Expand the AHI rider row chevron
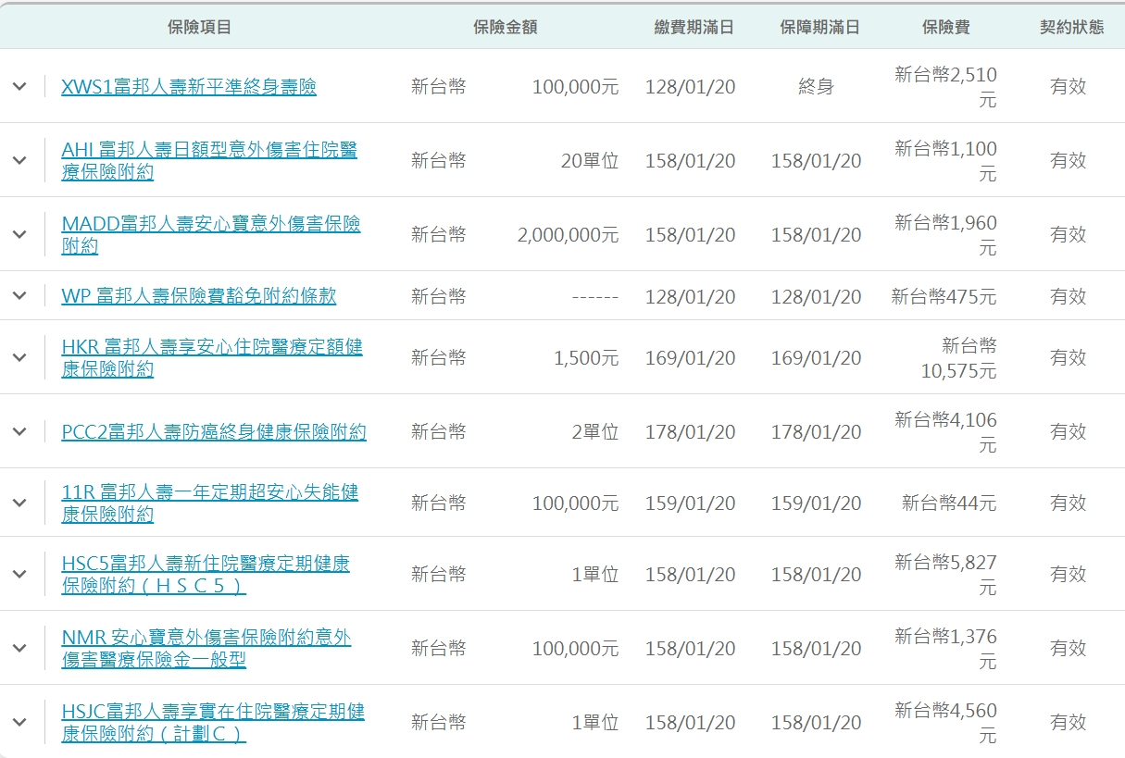The height and width of the screenshot is (758, 1125). pyautogui.click(x=19, y=160)
